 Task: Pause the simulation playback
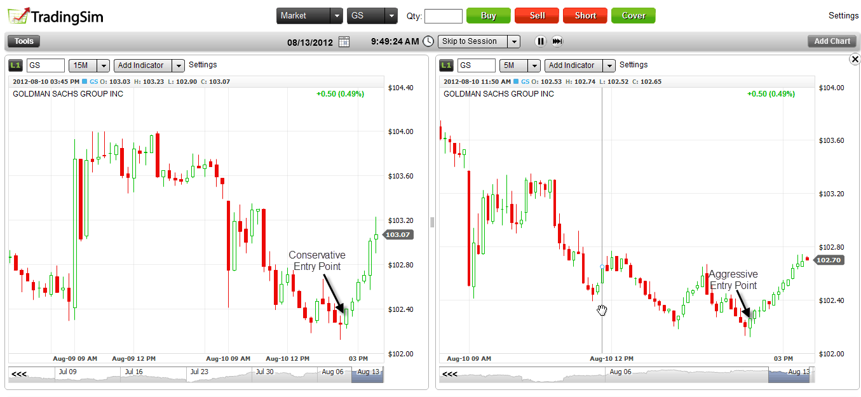point(540,41)
